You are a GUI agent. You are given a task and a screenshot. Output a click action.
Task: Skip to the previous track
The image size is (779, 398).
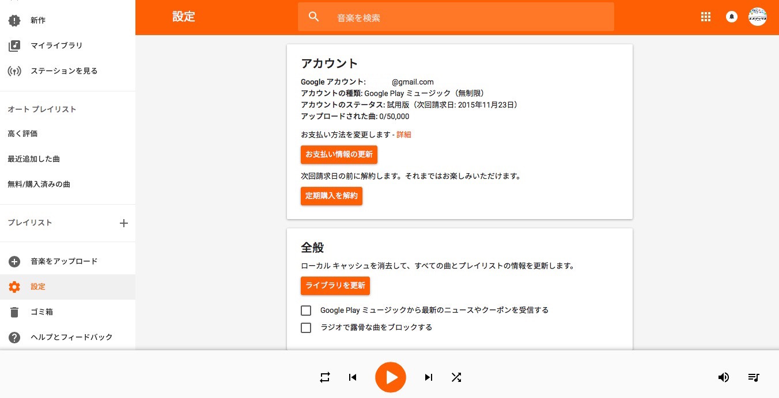353,377
